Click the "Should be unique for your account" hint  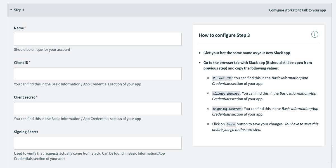pyautogui.click(x=42, y=50)
